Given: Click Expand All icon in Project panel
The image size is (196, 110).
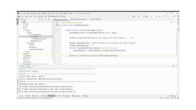Looking at the screenshot, I should coord(42,19).
